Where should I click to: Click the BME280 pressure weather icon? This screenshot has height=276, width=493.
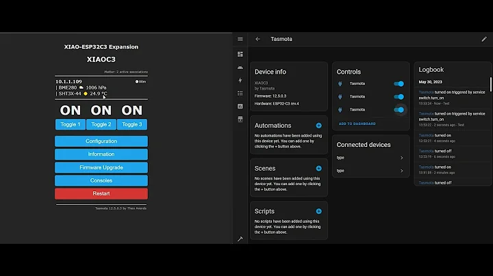click(x=81, y=87)
